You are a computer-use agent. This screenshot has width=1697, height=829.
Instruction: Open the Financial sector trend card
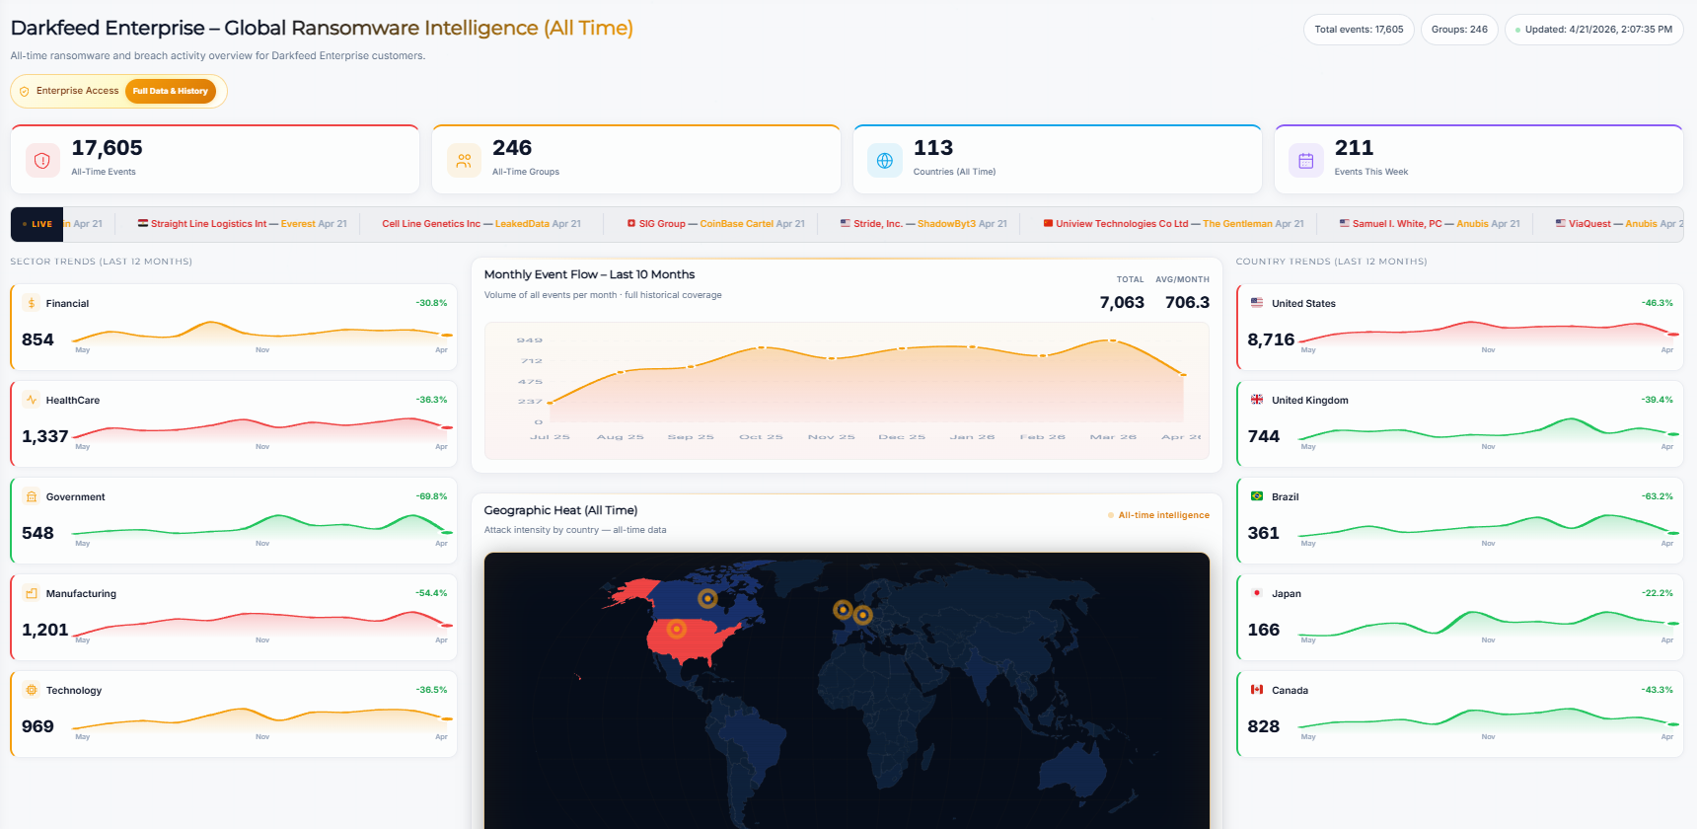[x=234, y=327]
